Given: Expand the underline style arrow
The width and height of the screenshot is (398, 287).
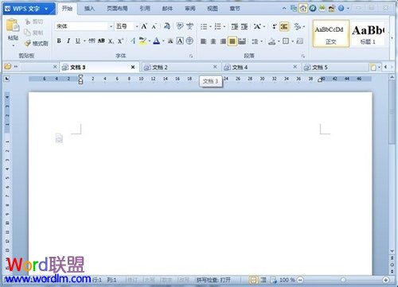Looking at the screenshot, I should click(84, 41).
